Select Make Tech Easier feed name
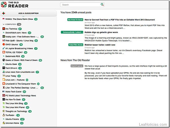 point(14,92)
